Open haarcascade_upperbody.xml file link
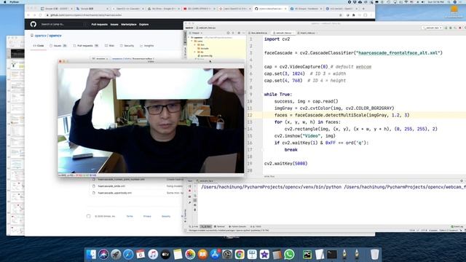 [x=115, y=193]
